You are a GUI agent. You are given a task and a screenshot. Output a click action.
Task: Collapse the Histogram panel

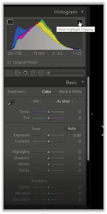pos(82,12)
